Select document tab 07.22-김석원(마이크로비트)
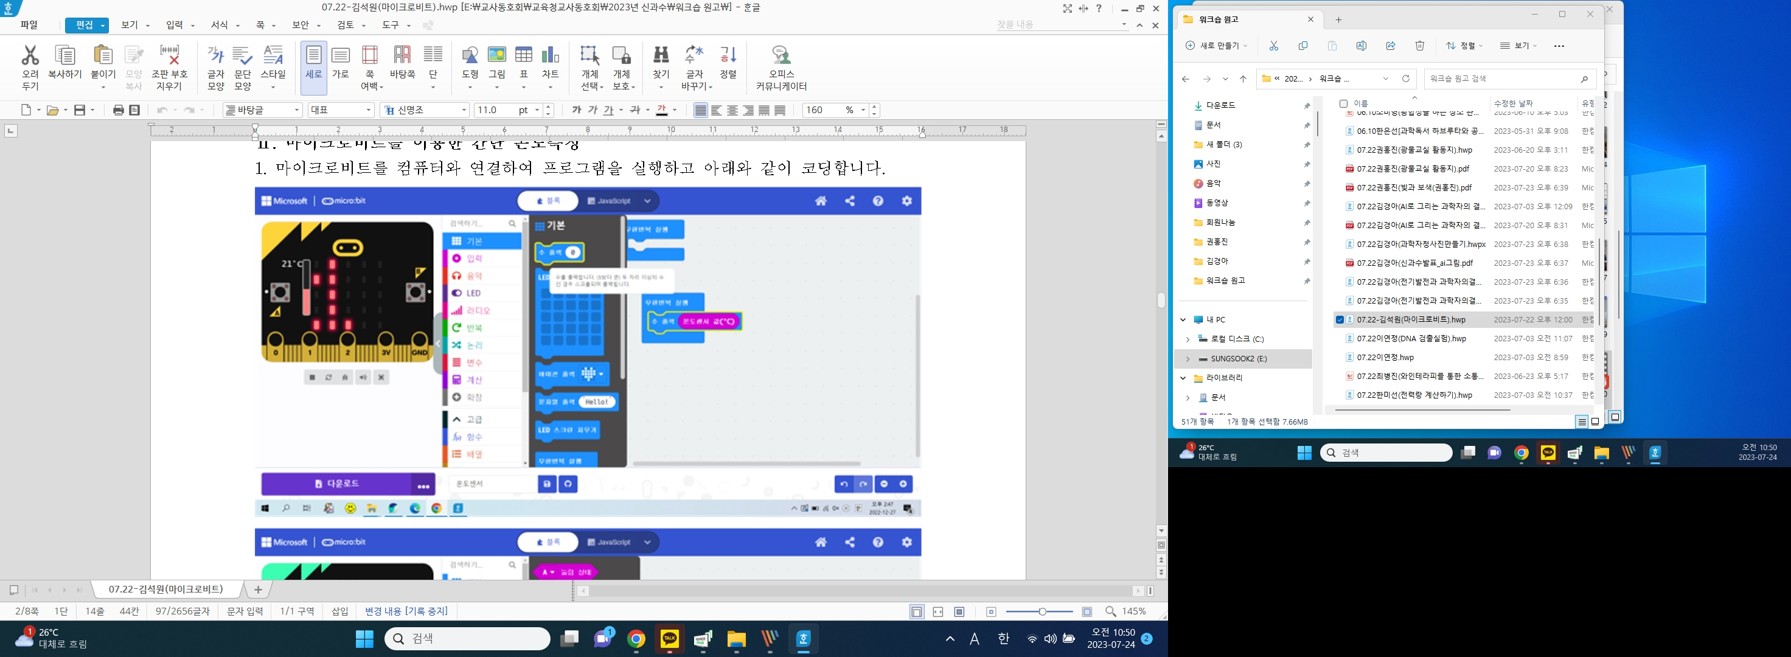This screenshot has height=657, width=1791. [165, 589]
